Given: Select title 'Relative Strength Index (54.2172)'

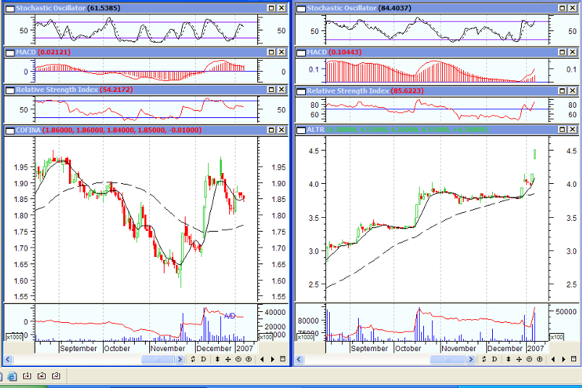Looking at the screenshot, I should point(74,90).
